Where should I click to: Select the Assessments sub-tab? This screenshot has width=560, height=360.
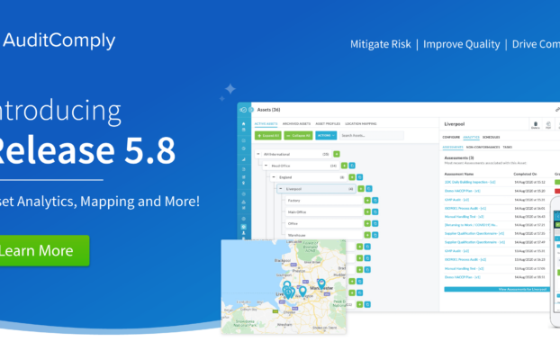[x=453, y=147]
